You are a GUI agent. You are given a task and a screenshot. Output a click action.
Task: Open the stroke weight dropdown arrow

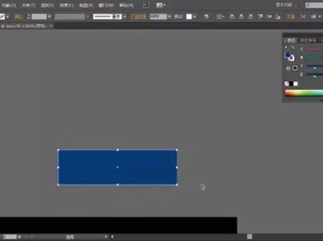pos(50,17)
